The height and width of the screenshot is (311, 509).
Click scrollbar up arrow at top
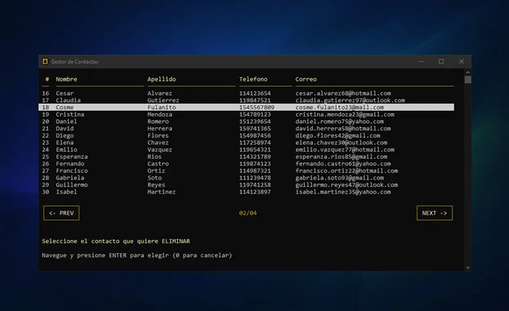[468, 72]
